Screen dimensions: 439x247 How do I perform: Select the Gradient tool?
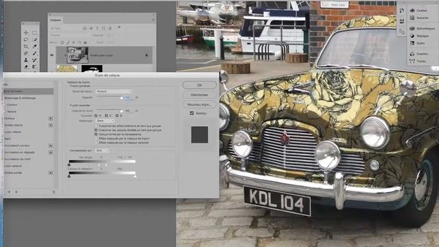pos(34,67)
